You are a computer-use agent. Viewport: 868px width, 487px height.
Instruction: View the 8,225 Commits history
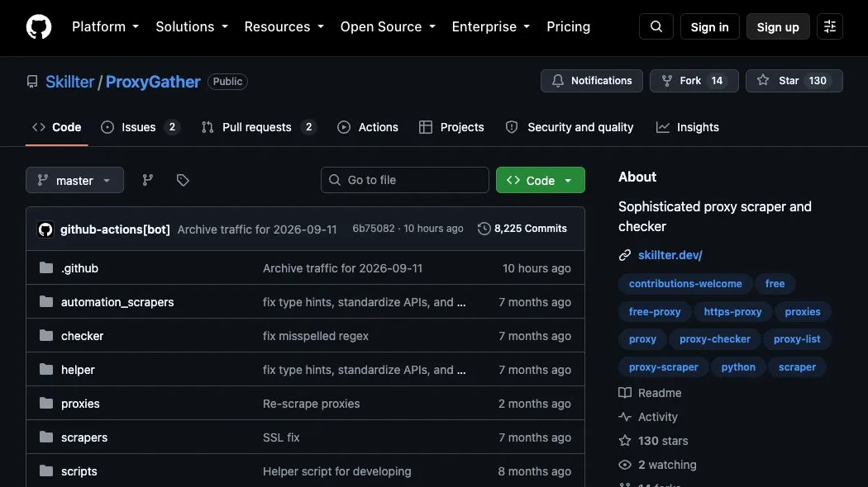coord(522,229)
